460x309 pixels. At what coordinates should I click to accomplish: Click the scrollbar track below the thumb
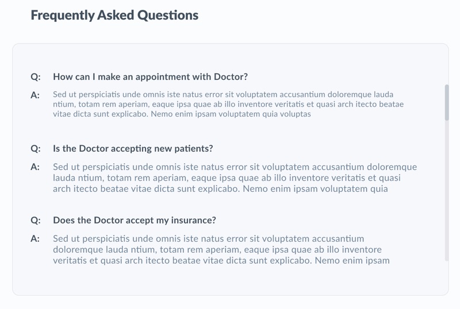point(447,191)
